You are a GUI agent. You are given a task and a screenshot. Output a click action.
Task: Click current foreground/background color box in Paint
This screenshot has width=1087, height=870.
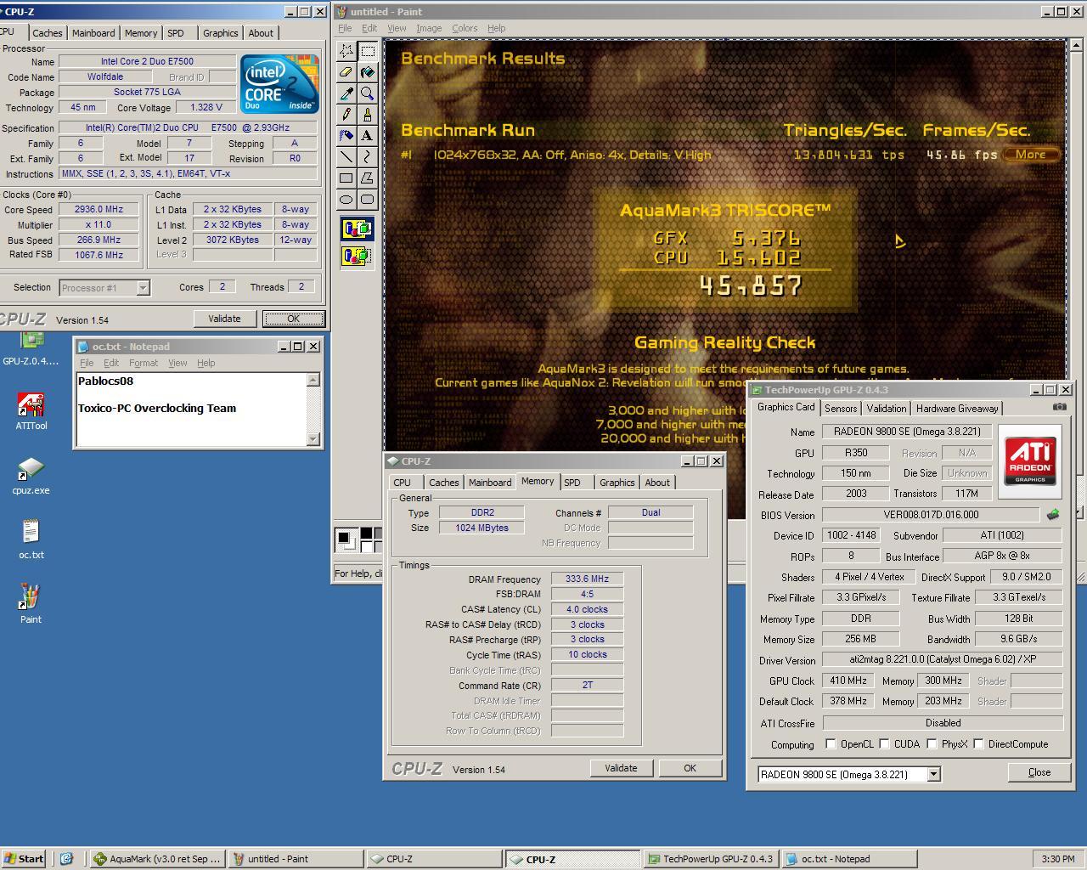coord(346,539)
